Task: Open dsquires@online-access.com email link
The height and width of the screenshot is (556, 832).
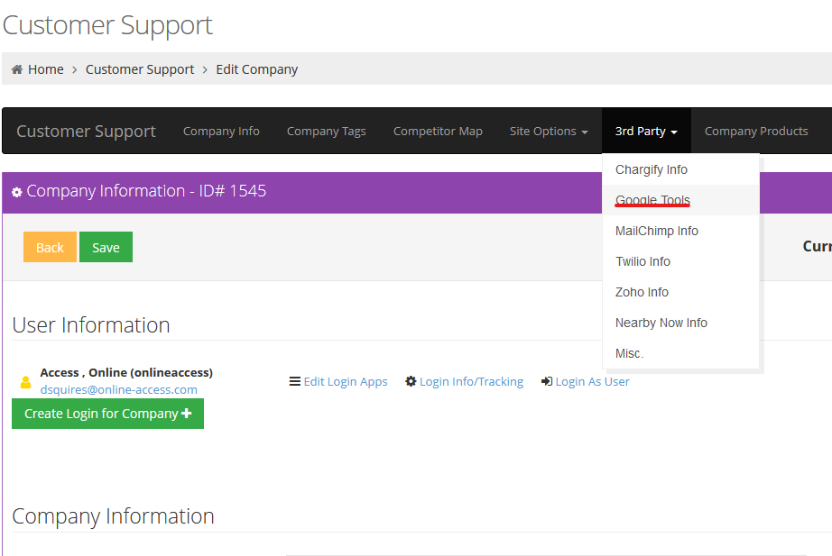Action: pyautogui.click(x=118, y=389)
